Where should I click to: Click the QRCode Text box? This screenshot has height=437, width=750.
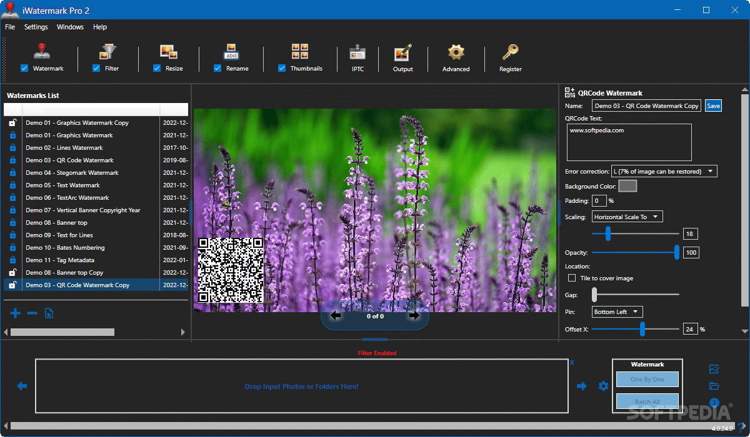point(629,142)
